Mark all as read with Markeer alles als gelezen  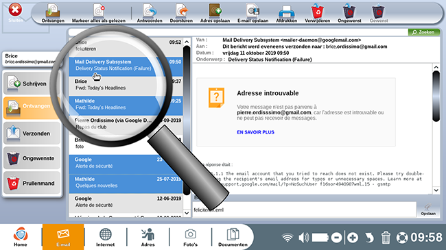point(98,13)
